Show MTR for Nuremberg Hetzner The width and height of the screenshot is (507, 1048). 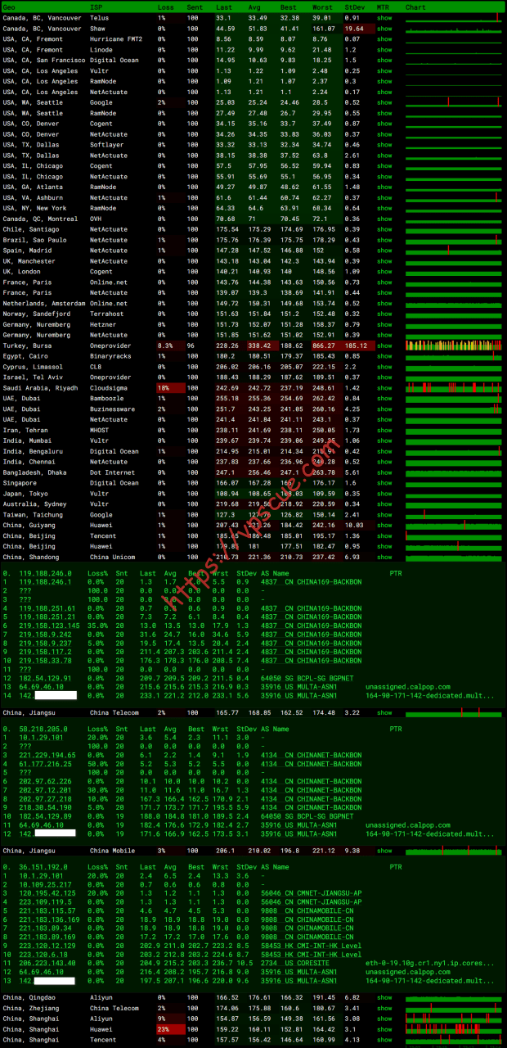(384, 324)
